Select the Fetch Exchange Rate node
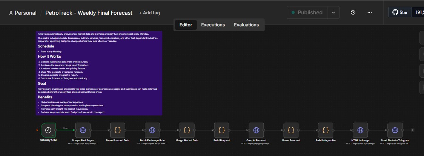This screenshot has width=424, height=156. [x=152, y=130]
